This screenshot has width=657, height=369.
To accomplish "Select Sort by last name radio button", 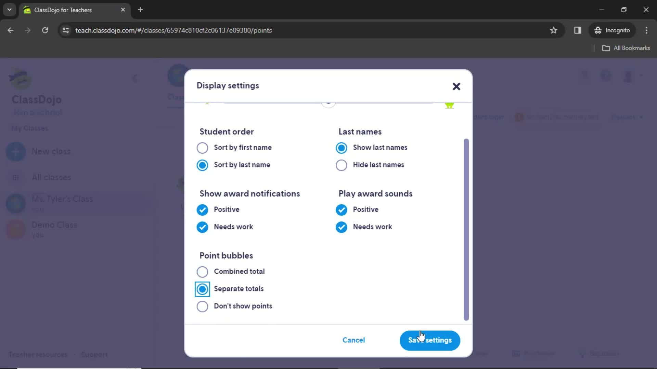I will click(x=202, y=165).
